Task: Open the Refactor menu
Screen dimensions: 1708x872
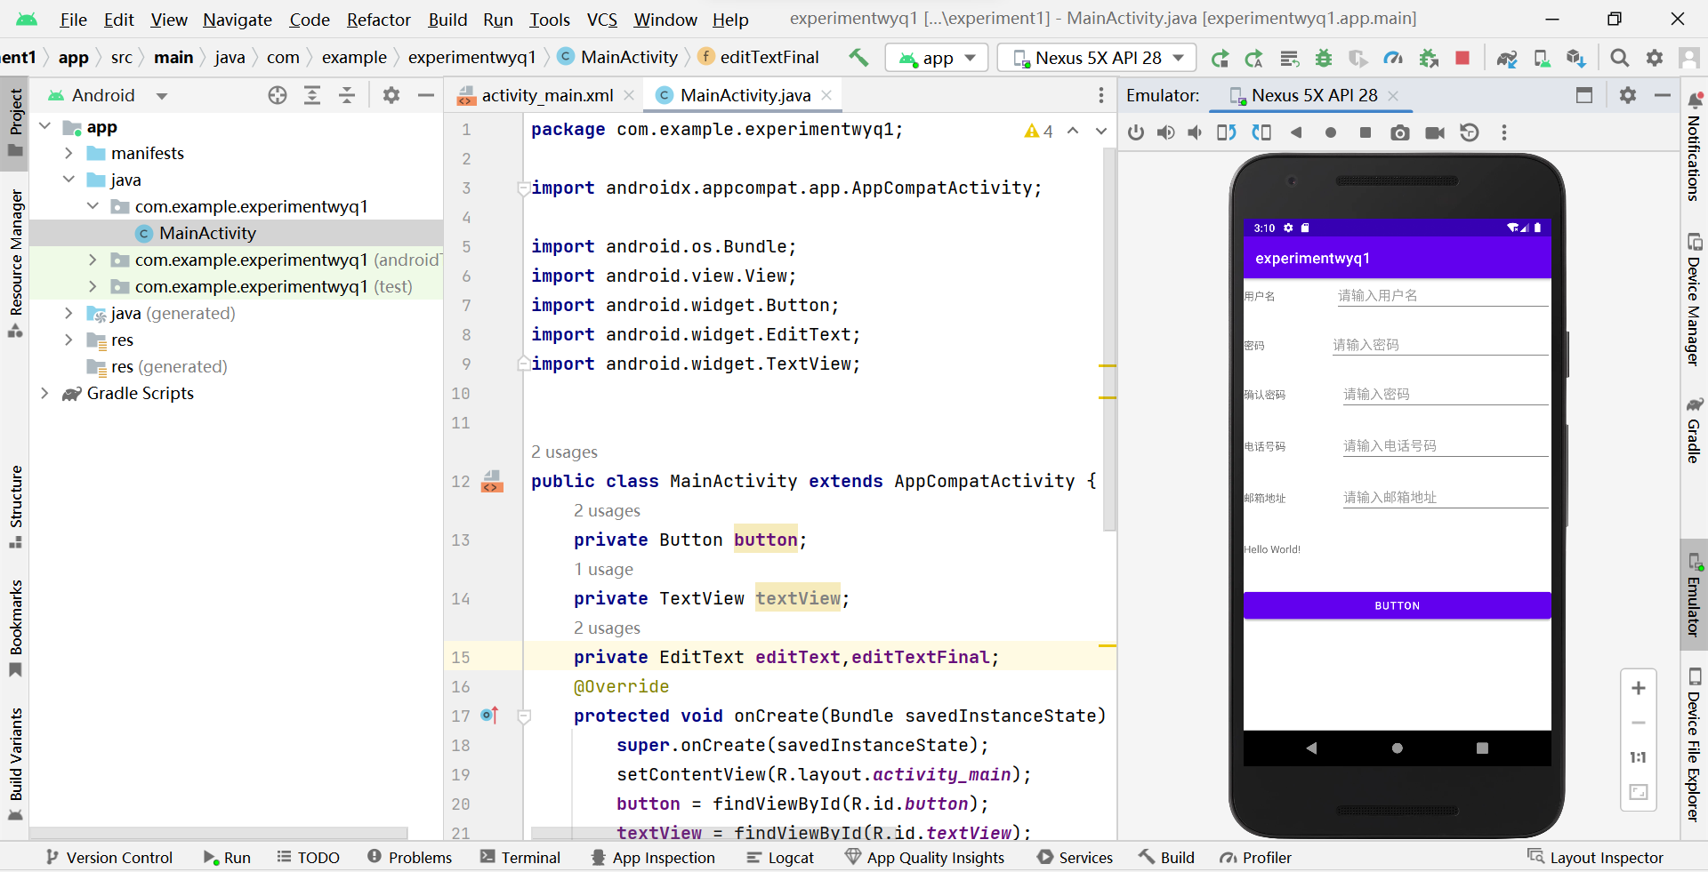Action: (378, 20)
